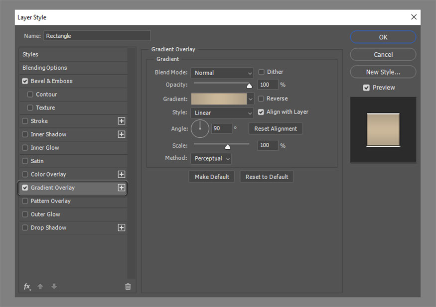
Task: Add another Gradient Overlay with plus icon
Action: click(x=122, y=188)
